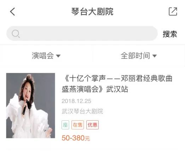Viewport: 185px width, 151px height.
Task: Click the arrow beside 演唱会
Action: [58, 56]
